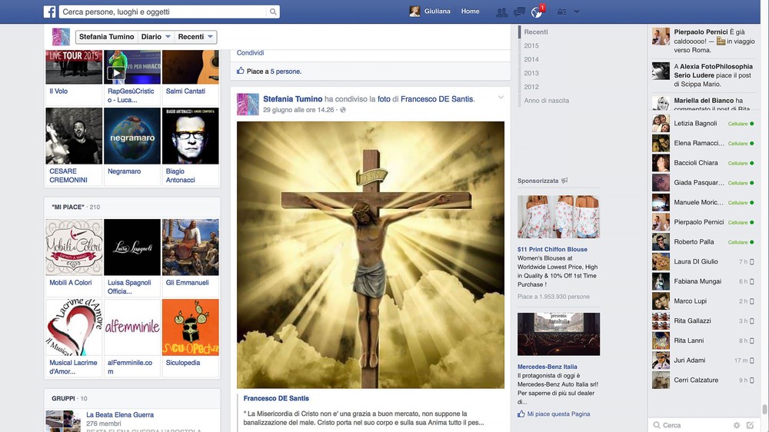Click the page vertical scrollbar thumb
Image resolution: width=769 pixels, height=432 pixels.
(x=764, y=409)
